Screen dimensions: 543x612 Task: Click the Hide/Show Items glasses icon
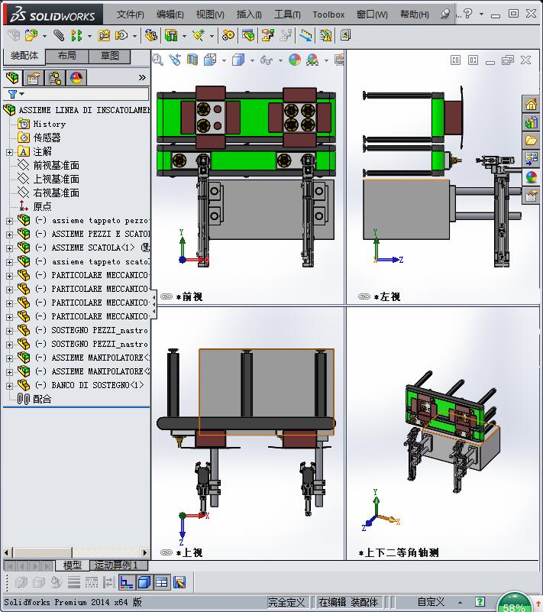(267, 60)
